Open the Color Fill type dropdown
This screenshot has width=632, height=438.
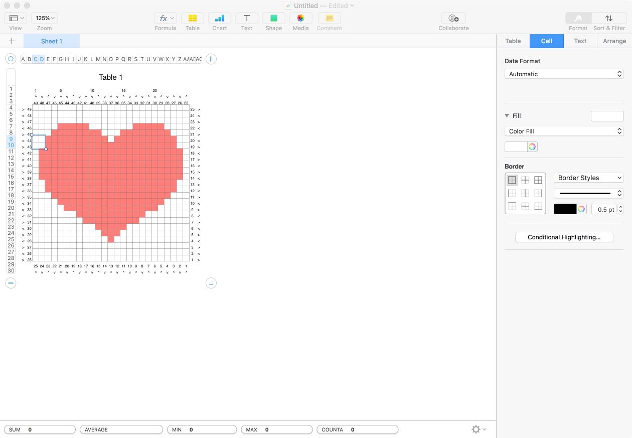564,131
